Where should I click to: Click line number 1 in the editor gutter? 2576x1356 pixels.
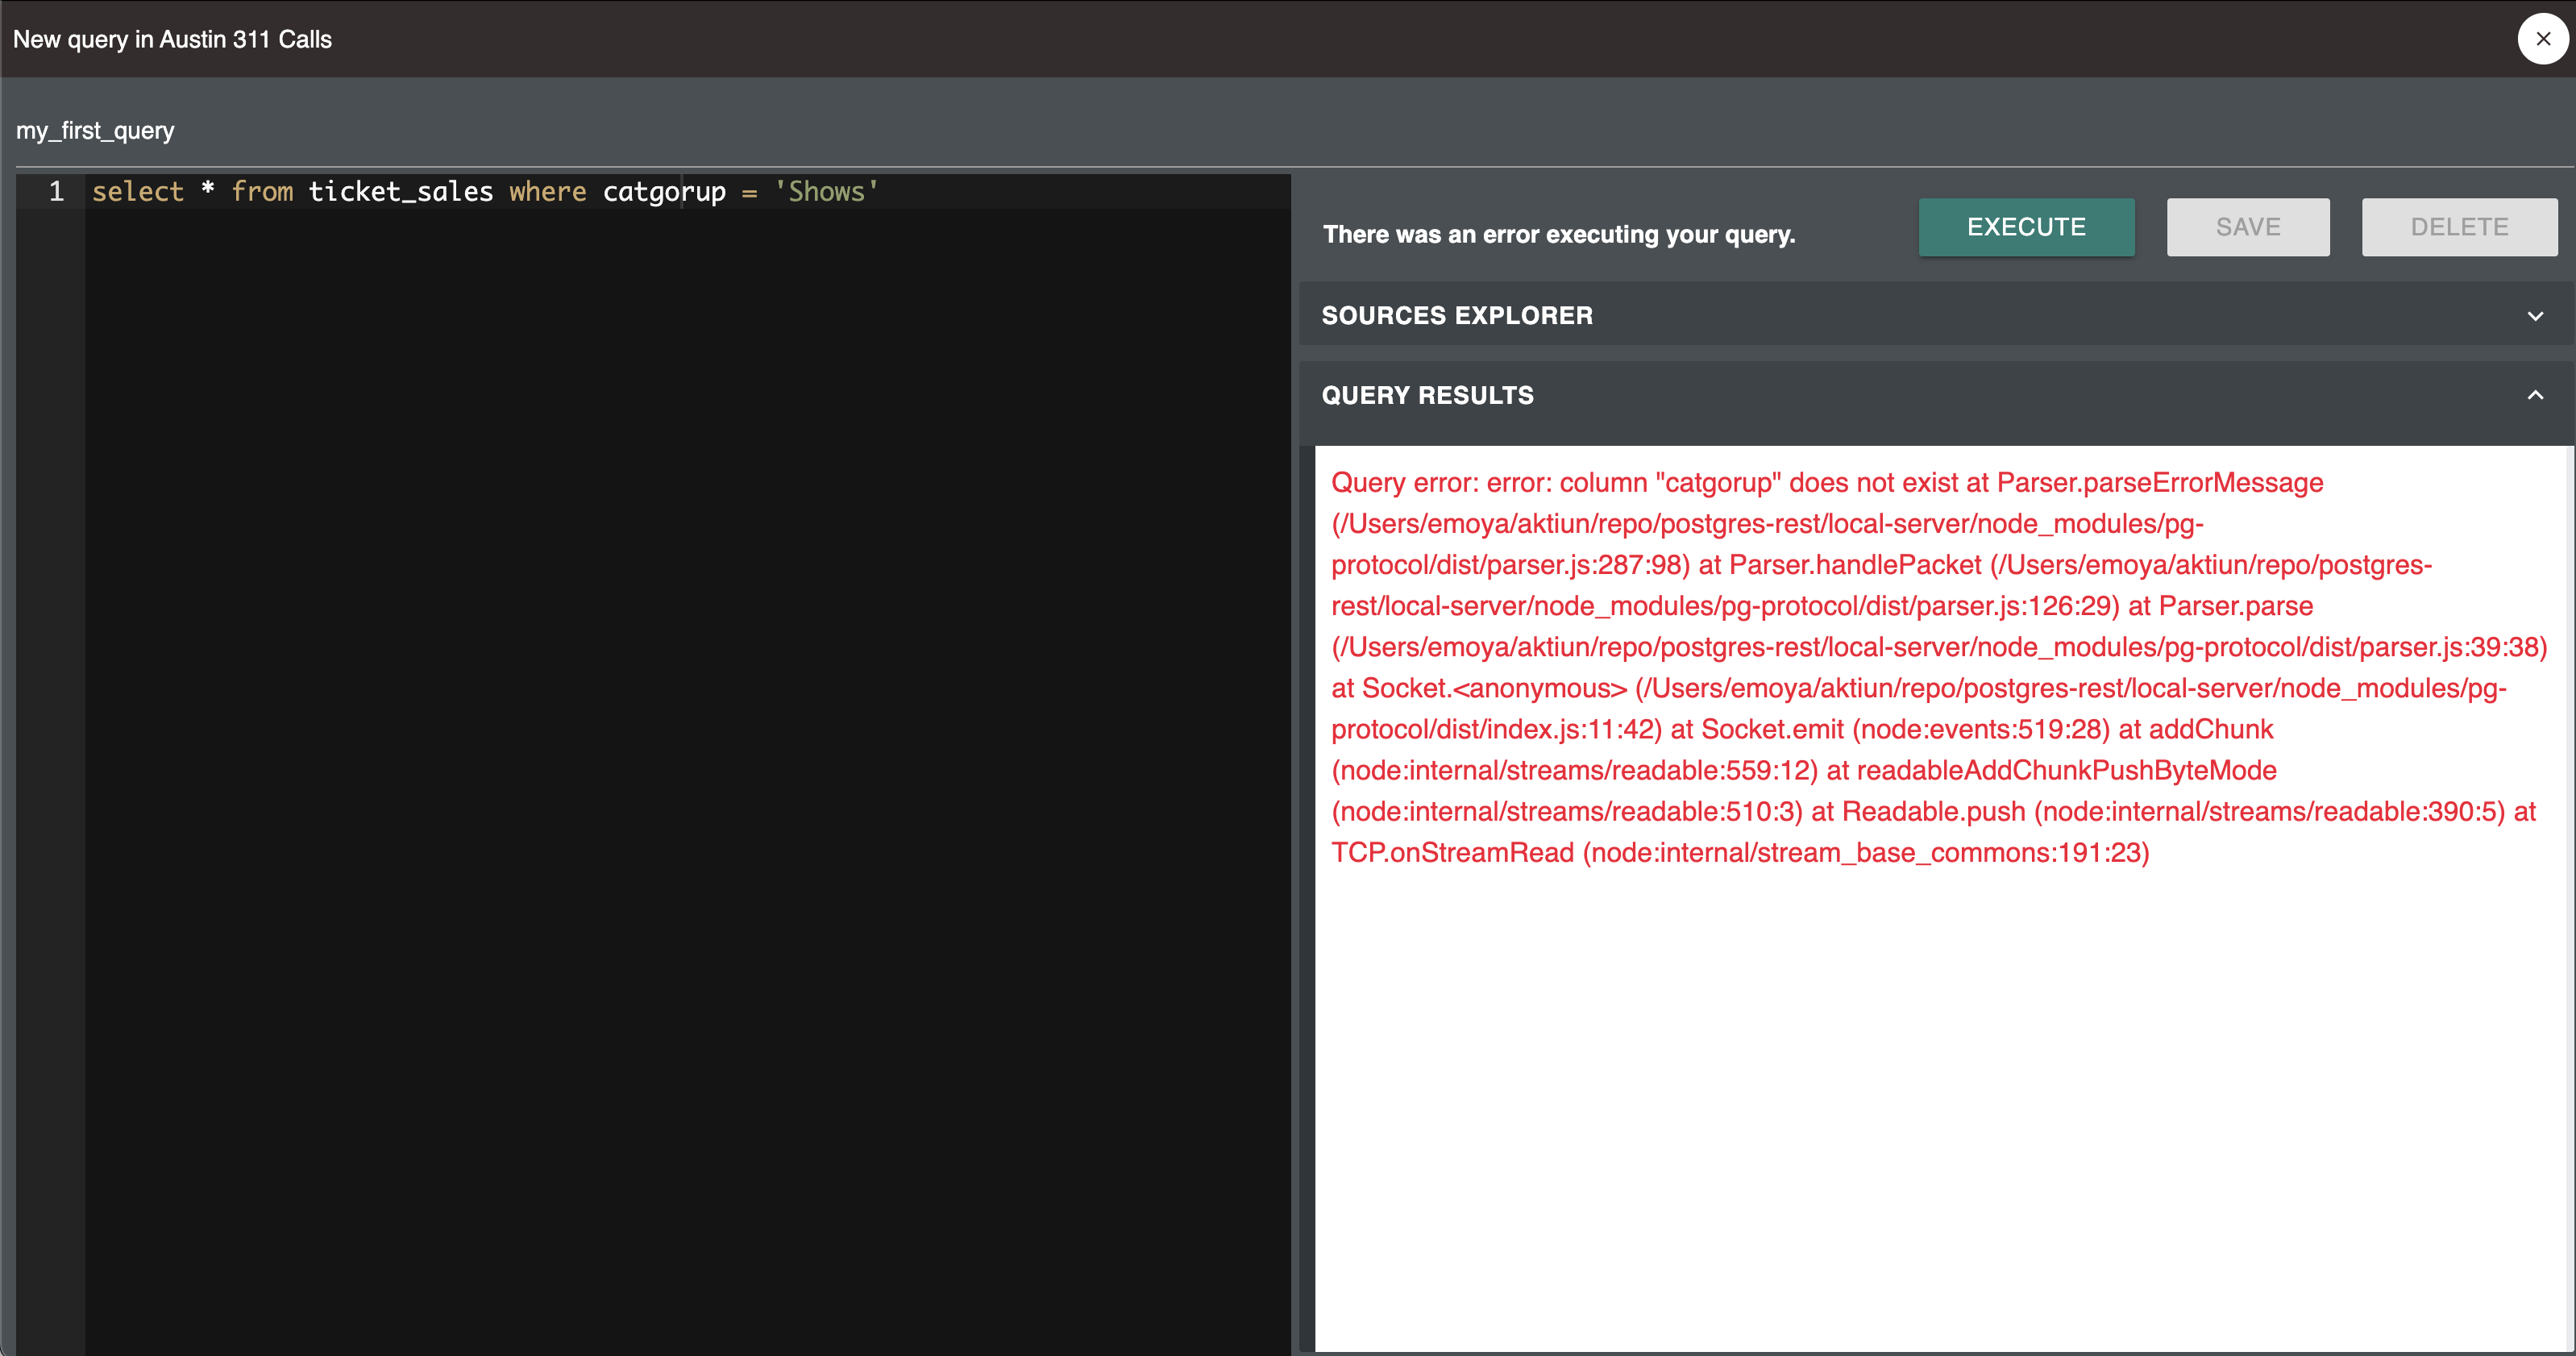[56, 191]
